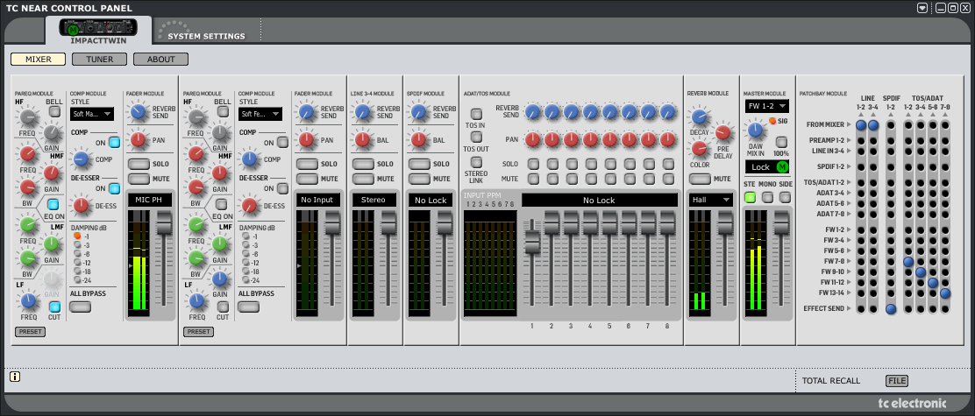
Task: Click the Master module output fader
Action: point(780,222)
